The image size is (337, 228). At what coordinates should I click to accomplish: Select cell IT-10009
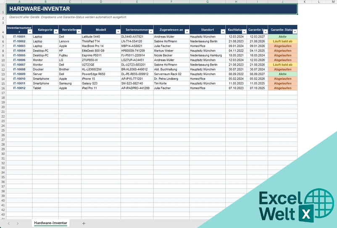tap(19, 74)
